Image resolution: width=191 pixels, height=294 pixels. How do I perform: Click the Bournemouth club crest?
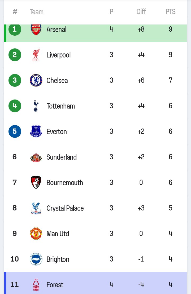pyautogui.click(x=36, y=183)
